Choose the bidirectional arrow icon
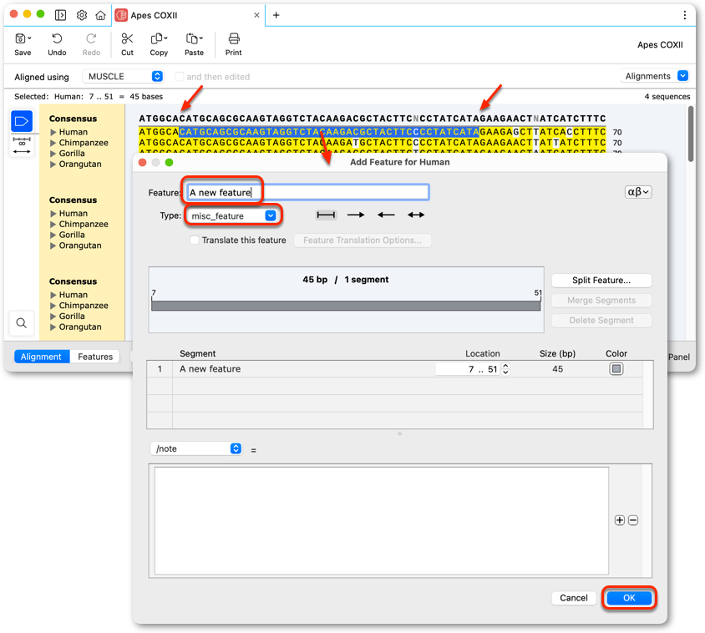Screen dimensions: 705x633 [x=416, y=215]
